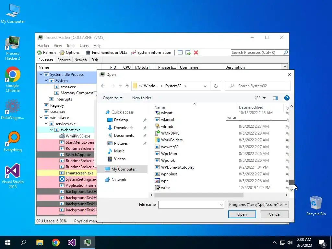Click the Search System32 field
Image resolution: width=332 pixels, height=249 pixels.
coord(258,86)
